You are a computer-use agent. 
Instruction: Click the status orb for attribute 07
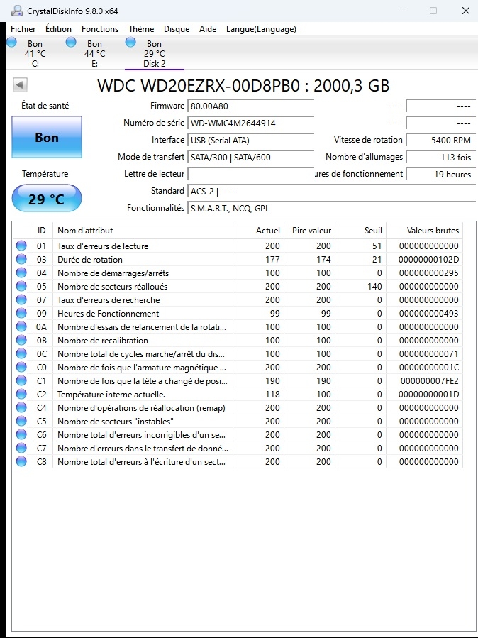(x=21, y=300)
